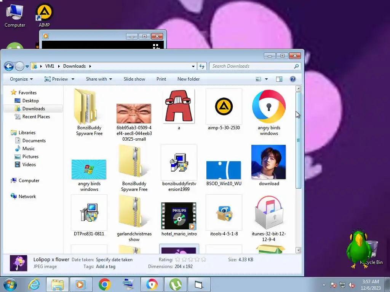Click VM1 in the address breadcrumb

coord(50,66)
